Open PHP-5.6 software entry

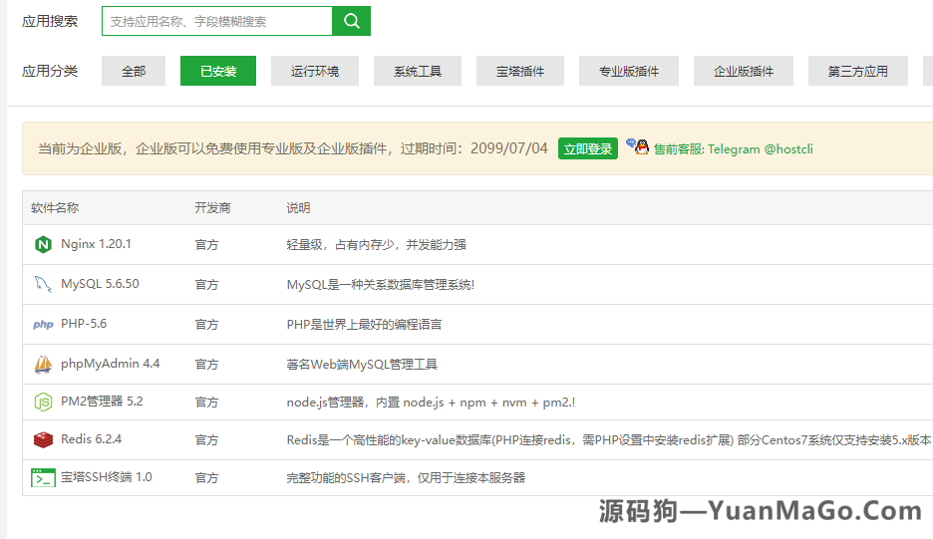point(84,324)
